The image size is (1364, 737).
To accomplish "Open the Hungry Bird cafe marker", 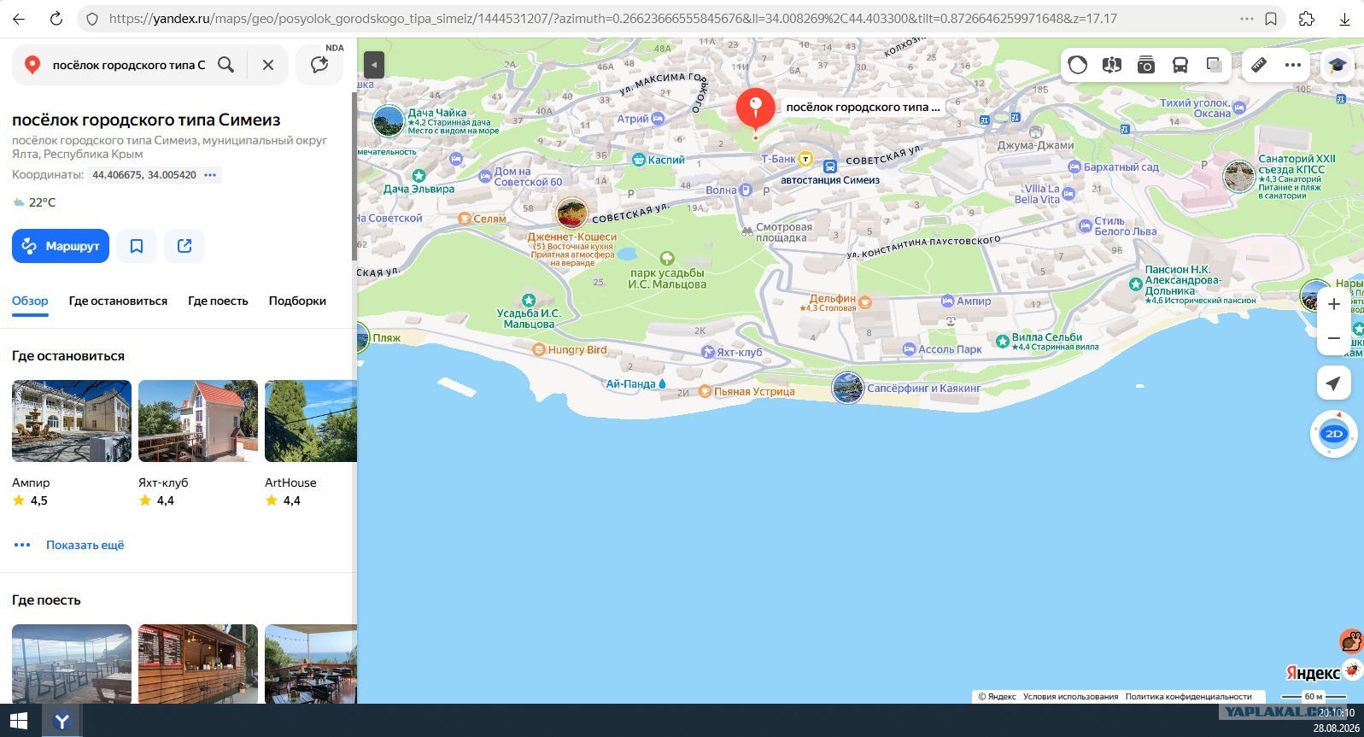I will (x=539, y=349).
